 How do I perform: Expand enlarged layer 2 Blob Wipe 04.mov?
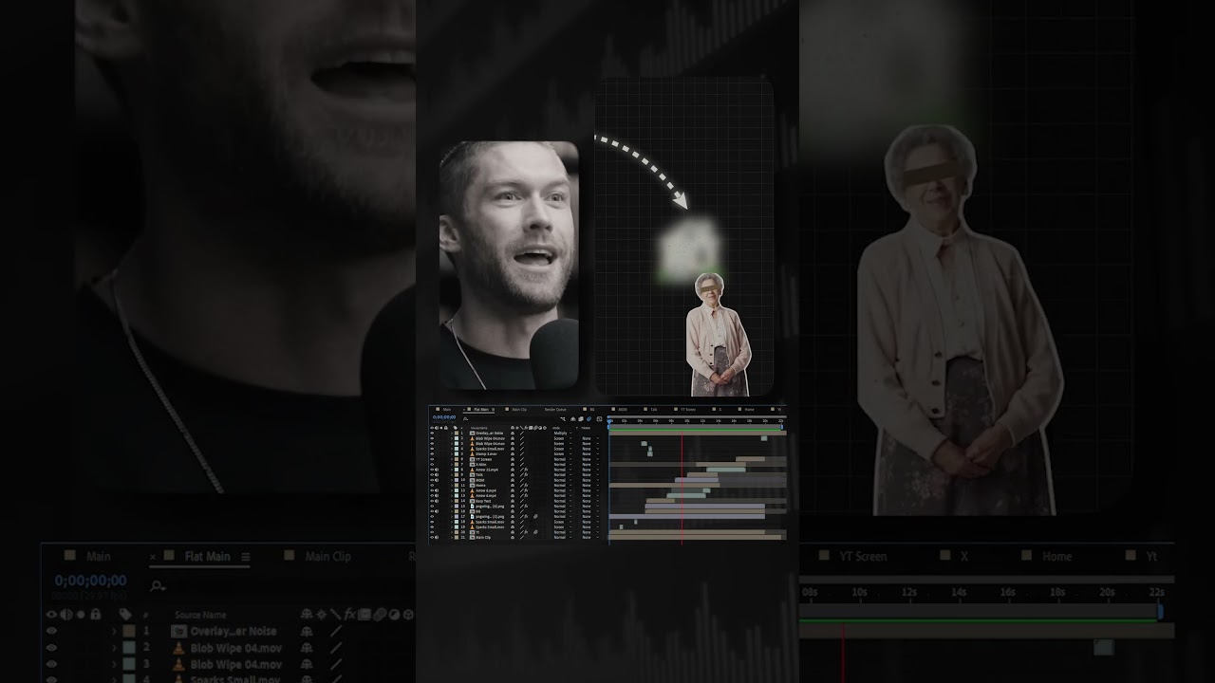point(115,647)
